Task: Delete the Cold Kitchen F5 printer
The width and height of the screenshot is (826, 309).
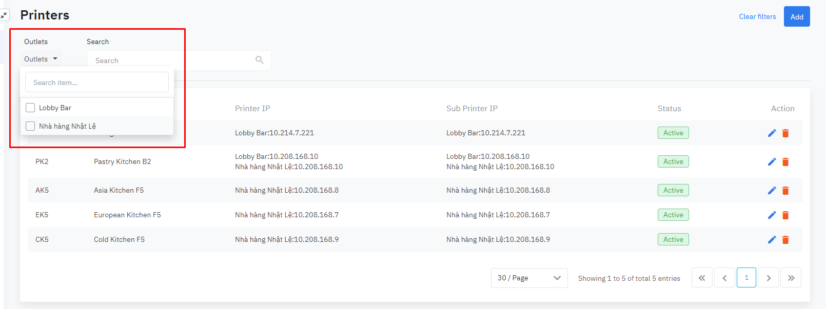Action: 785,240
